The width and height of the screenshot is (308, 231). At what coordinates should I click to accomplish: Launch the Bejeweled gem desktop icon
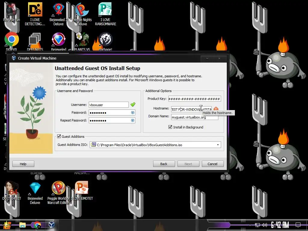coord(58,41)
